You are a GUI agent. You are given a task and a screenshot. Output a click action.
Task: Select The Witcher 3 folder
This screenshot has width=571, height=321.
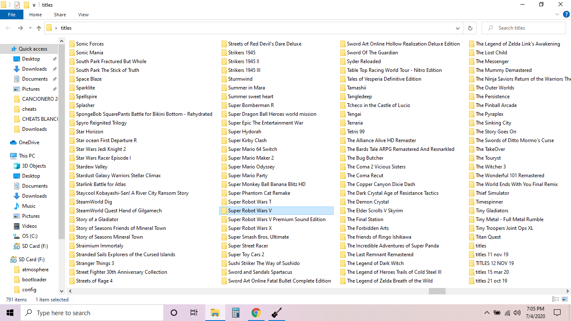[487, 167]
